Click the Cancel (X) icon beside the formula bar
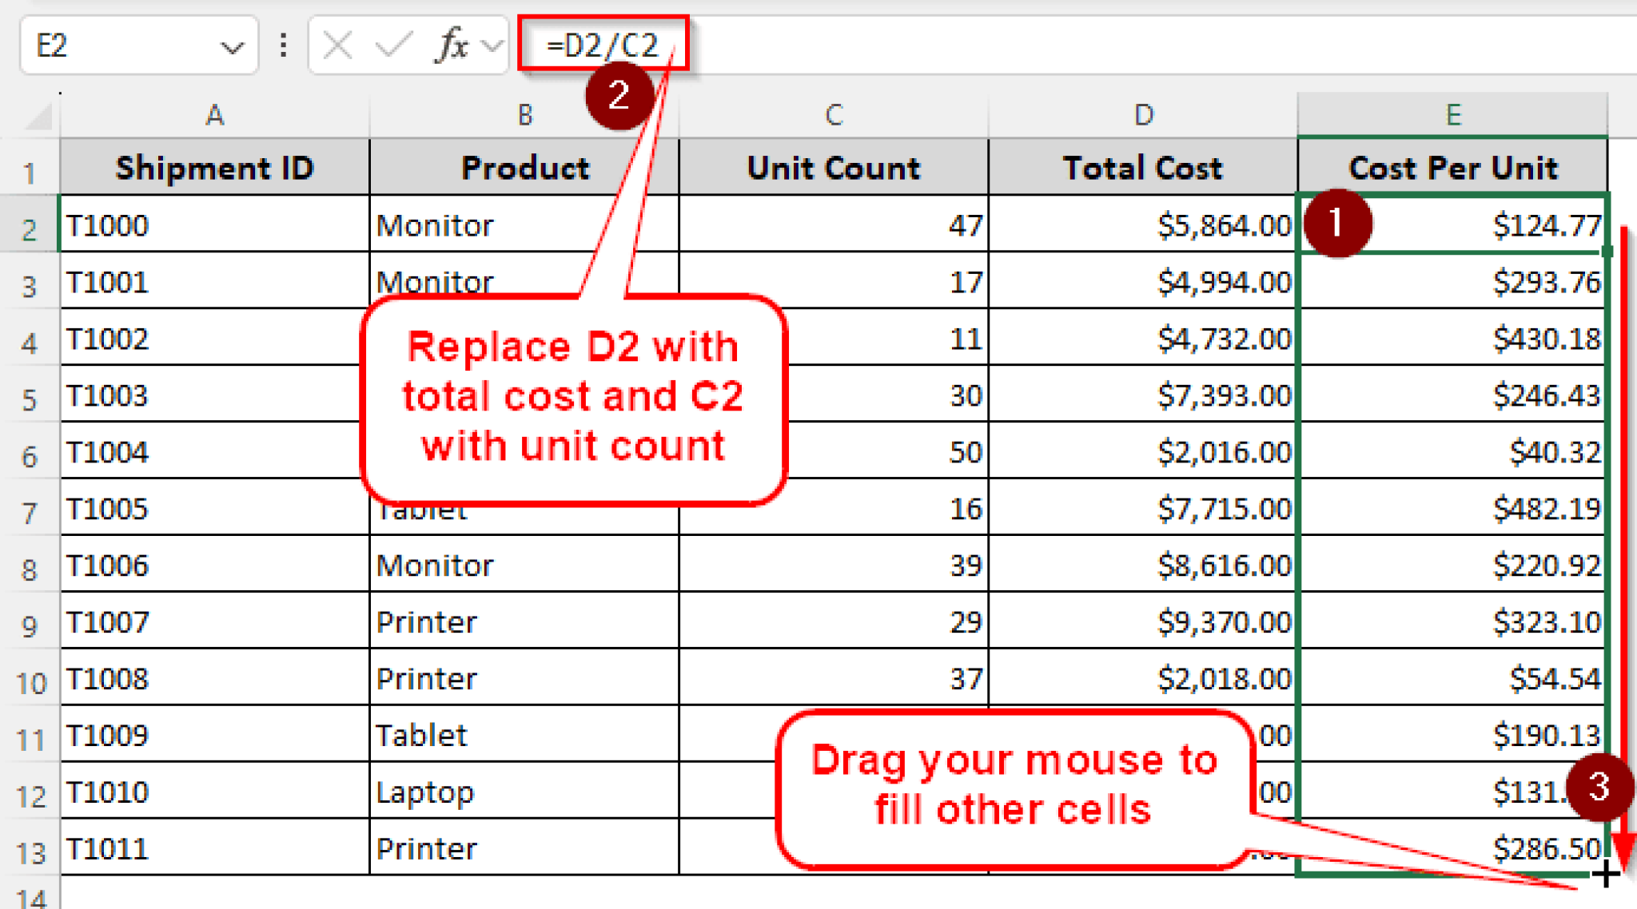1637x909 pixels. [x=337, y=46]
